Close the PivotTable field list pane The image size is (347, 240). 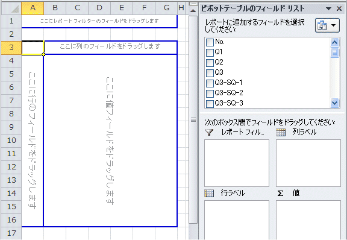tap(339, 8)
